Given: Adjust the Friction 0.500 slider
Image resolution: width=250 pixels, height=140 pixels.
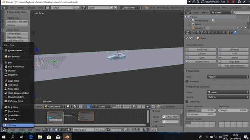Looking at the screenshot, I should coord(200,110).
